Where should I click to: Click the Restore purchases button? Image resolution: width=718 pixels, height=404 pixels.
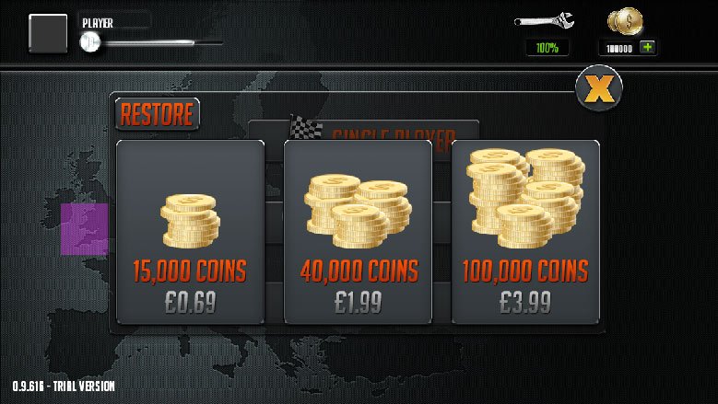pyautogui.click(x=157, y=114)
